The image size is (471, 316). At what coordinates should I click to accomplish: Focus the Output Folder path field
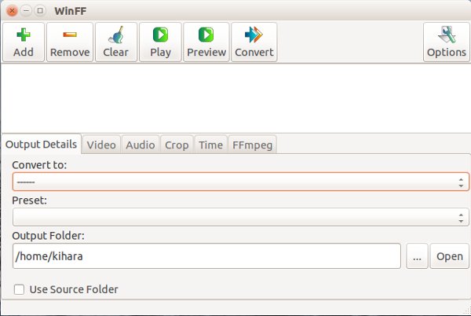coord(206,256)
